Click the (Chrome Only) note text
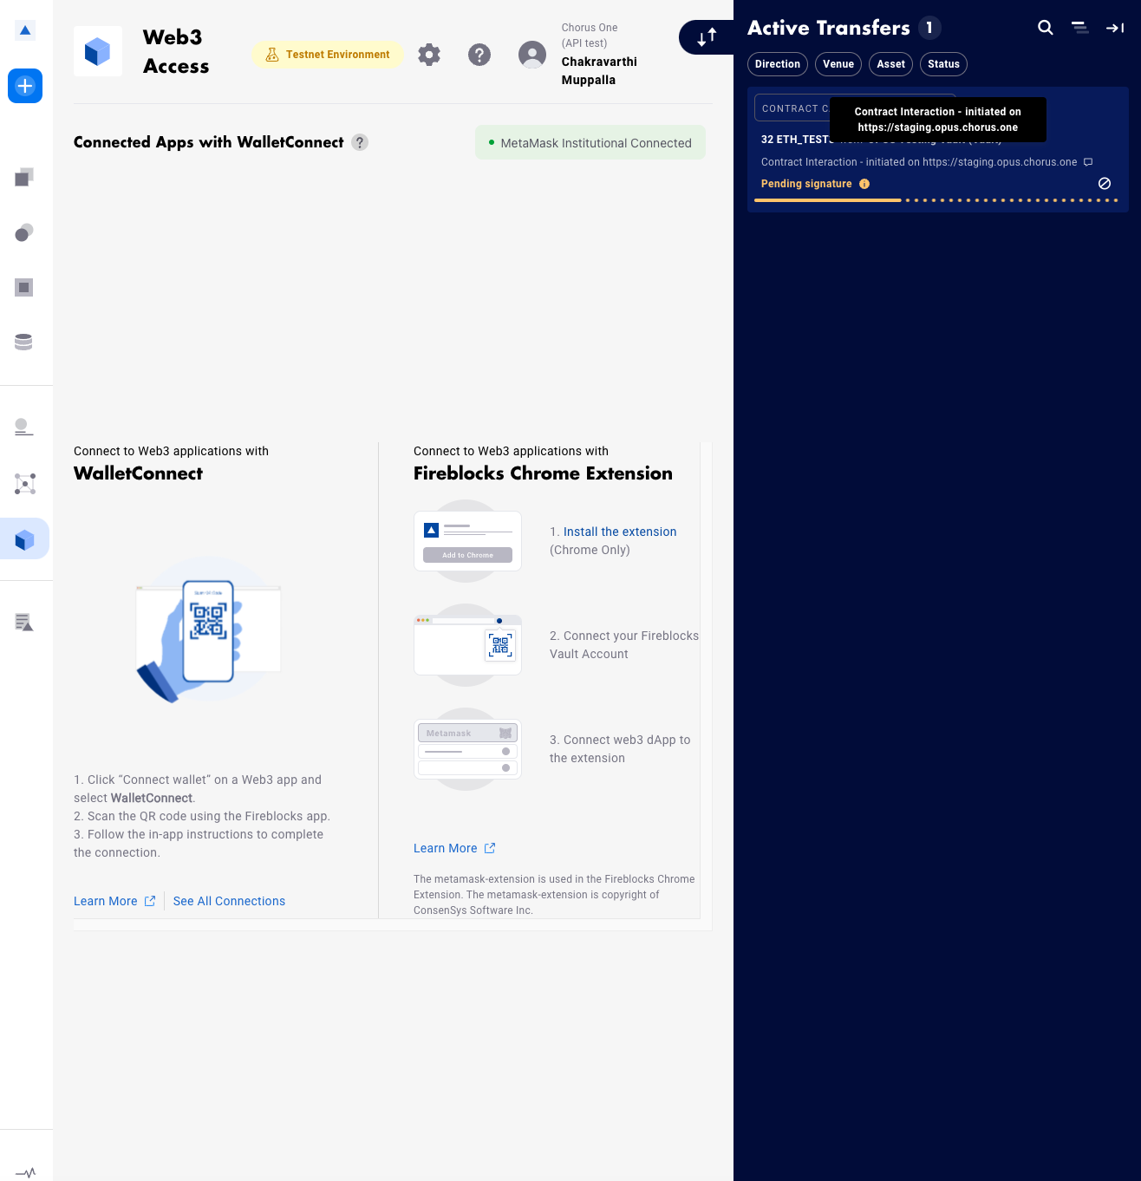Viewport: 1141px width, 1181px height. click(590, 550)
